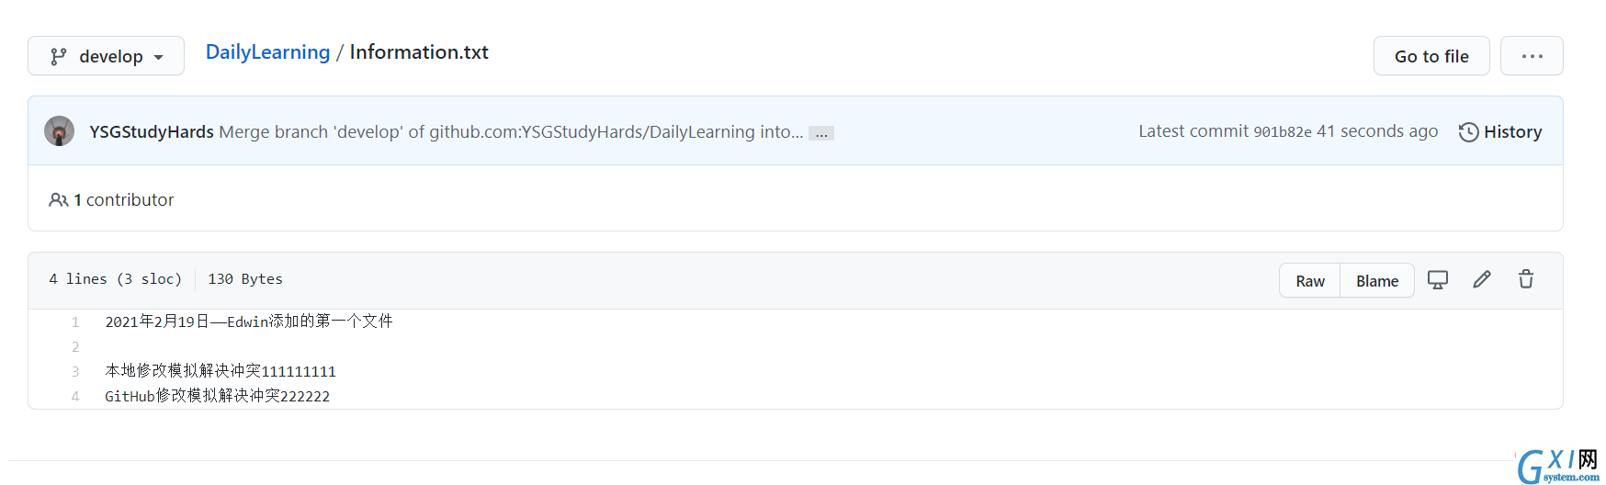Click the '130 Bytes' file size

coord(245,279)
